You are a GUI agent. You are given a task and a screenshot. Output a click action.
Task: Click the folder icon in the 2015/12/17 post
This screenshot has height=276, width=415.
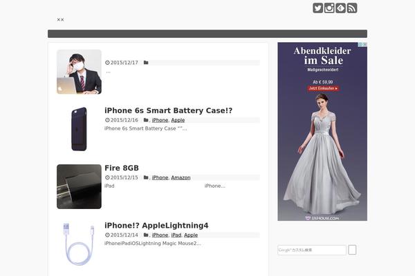pos(146,63)
